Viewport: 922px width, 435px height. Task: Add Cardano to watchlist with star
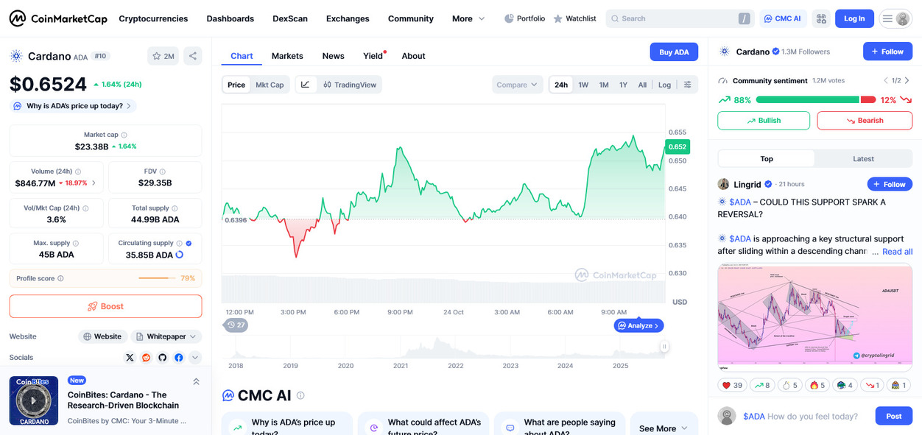point(163,56)
